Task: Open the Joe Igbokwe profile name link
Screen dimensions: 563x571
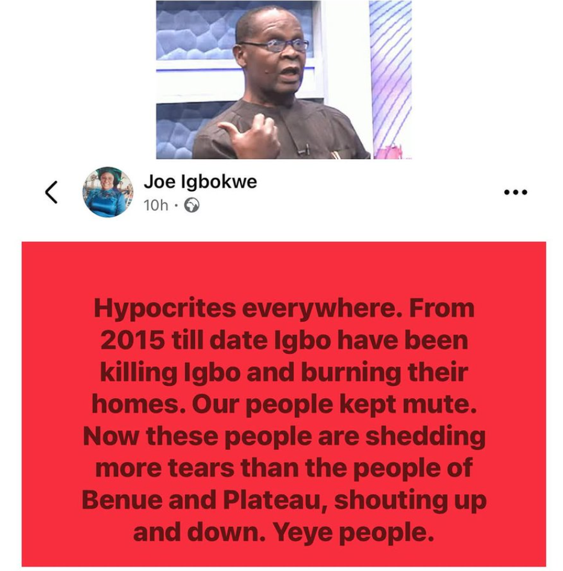Action: pyautogui.click(x=200, y=181)
